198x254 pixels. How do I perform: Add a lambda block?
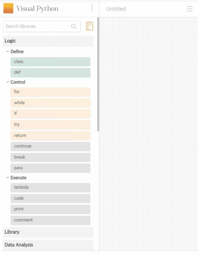(51, 187)
